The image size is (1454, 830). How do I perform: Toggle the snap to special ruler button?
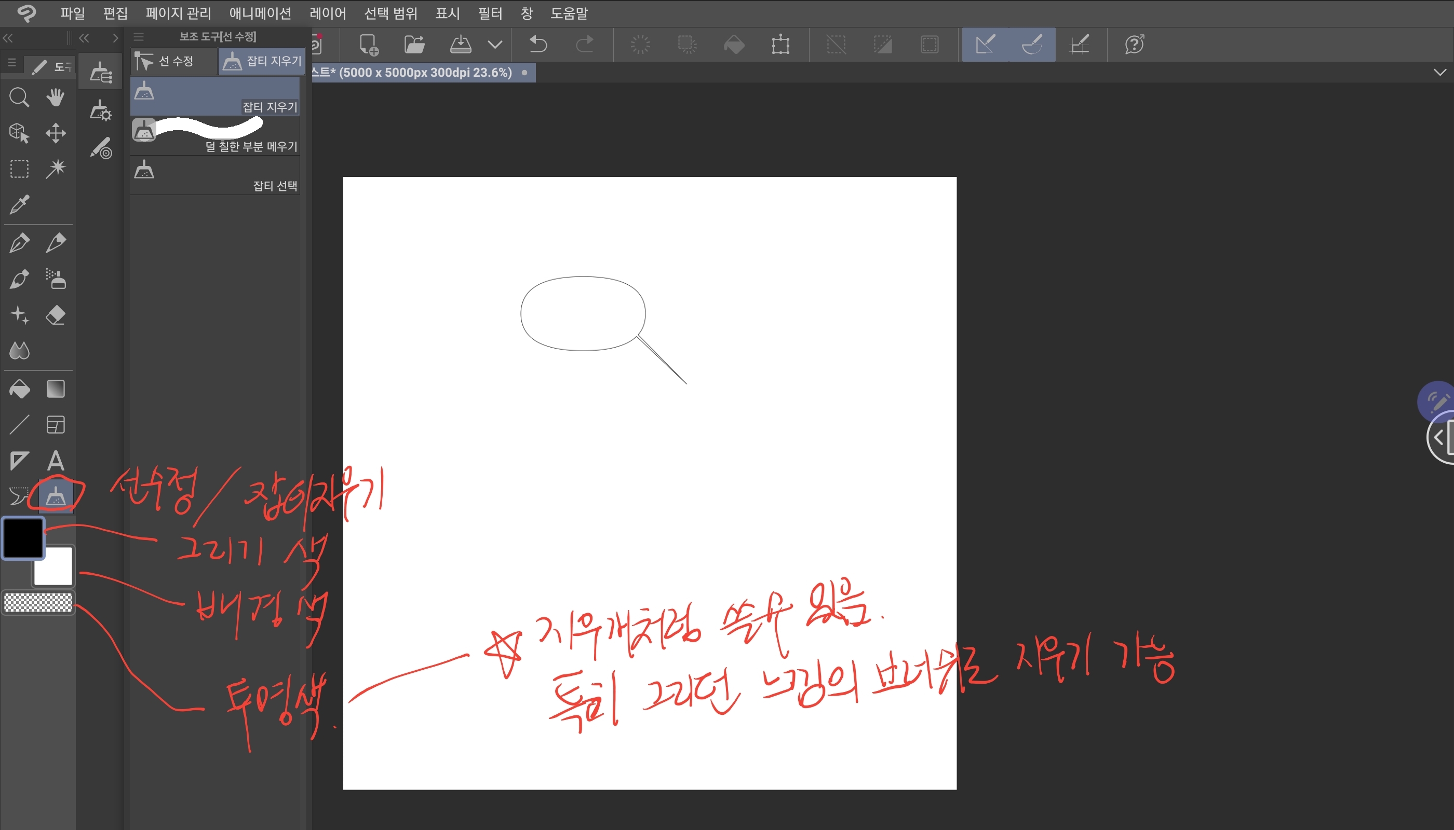pos(1032,45)
